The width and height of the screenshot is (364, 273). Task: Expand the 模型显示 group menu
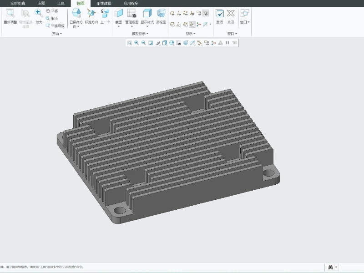pyautogui.click(x=140, y=34)
